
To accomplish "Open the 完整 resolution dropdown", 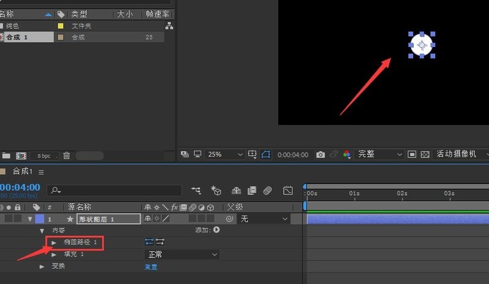I will (379, 154).
